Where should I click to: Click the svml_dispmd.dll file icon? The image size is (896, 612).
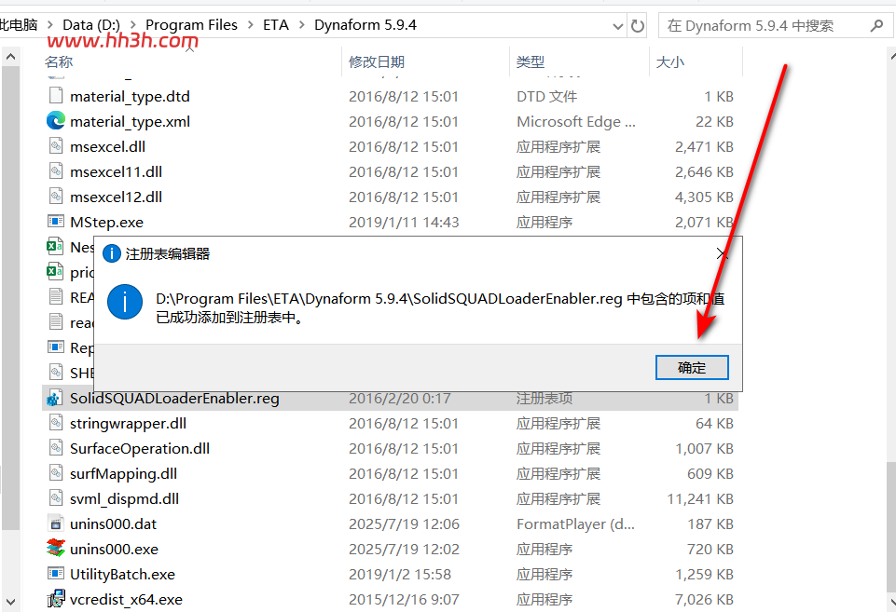(x=55, y=498)
